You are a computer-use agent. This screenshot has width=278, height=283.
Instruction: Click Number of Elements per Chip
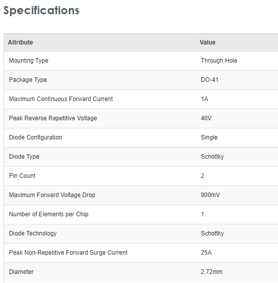click(x=49, y=214)
